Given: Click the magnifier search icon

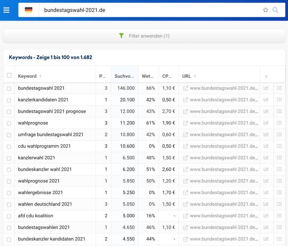Looking at the screenshot, I should [x=275, y=10].
